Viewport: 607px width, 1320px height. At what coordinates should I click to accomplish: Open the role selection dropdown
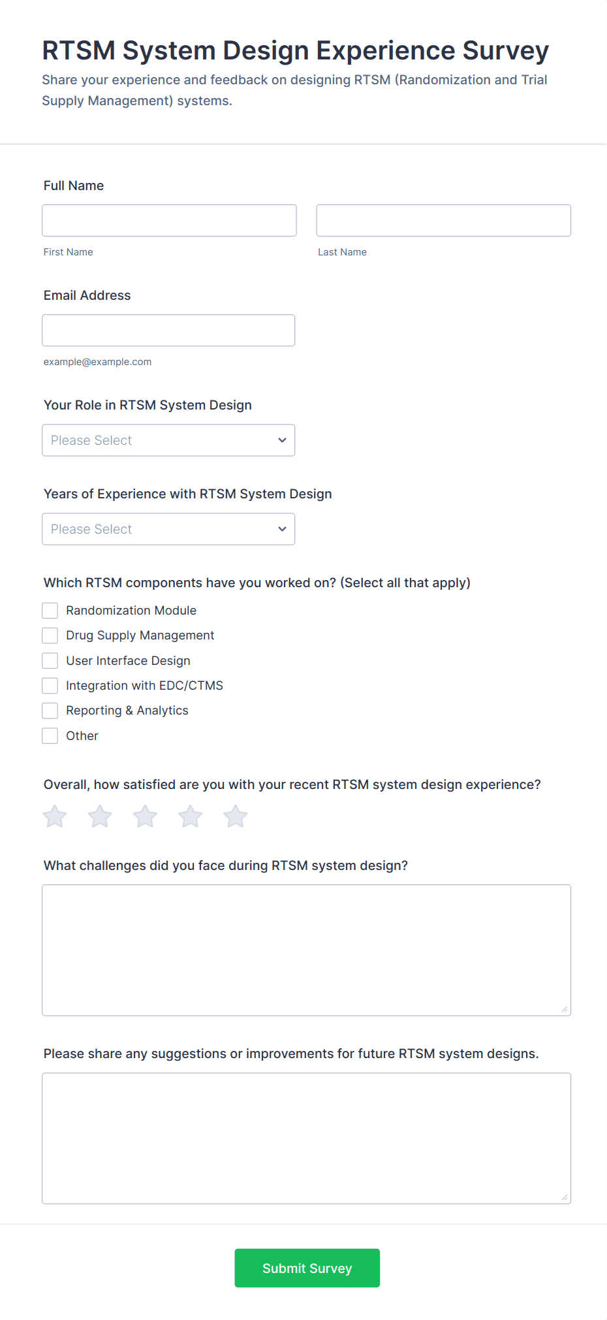click(x=168, y=440)
